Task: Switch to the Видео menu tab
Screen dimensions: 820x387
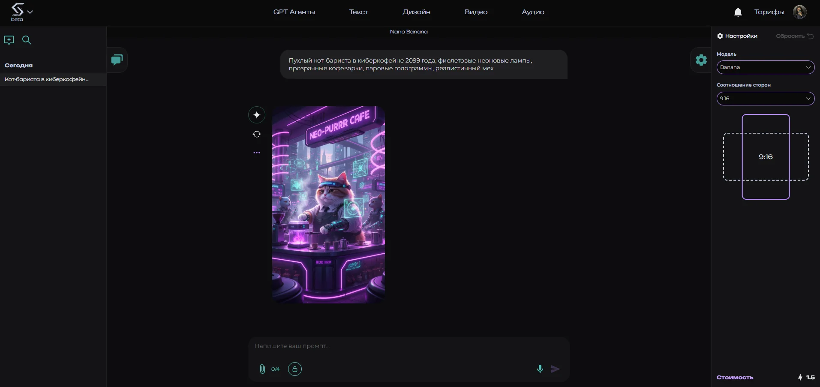Action: 476,12
